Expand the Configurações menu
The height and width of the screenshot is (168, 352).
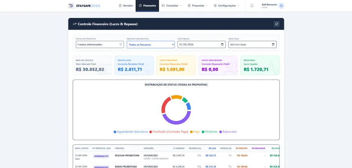(226, 5)
